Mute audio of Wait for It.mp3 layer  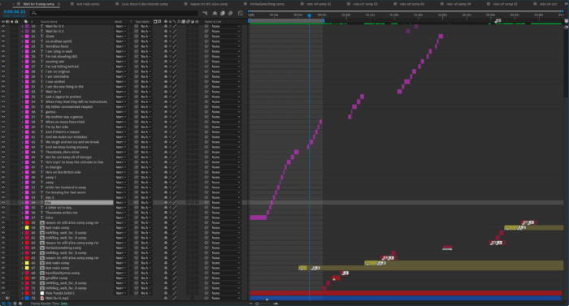pos(7,298)
